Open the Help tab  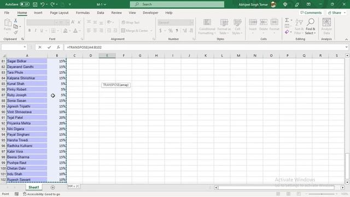coord(169,13)
